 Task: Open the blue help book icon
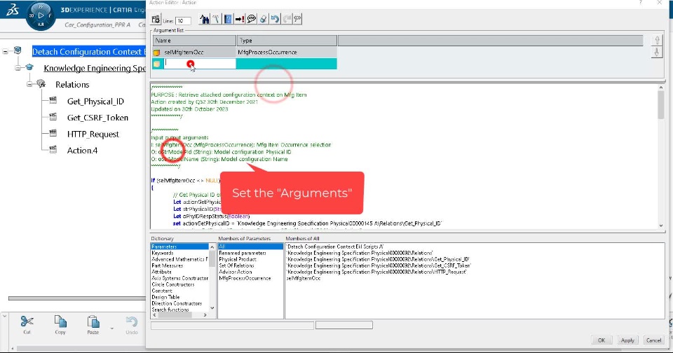(228, 19)
